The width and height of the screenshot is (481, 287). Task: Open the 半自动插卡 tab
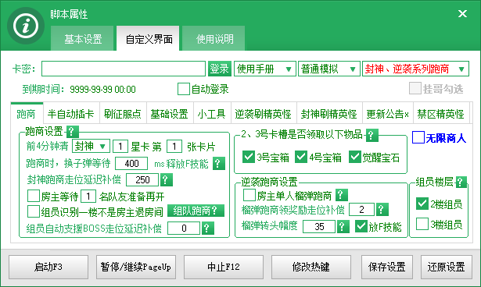[x=71, y=114]
